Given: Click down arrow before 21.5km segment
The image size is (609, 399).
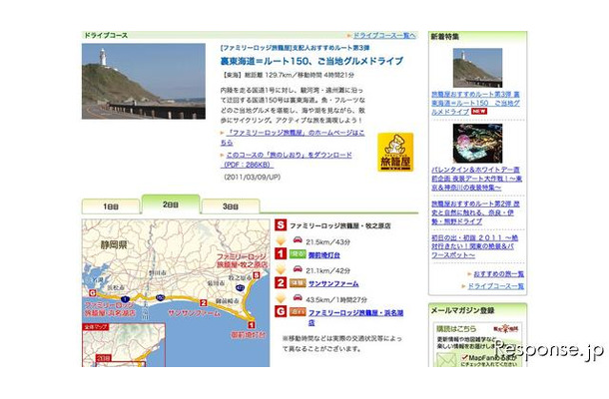Looking at the screenshot, I should 281,241.
